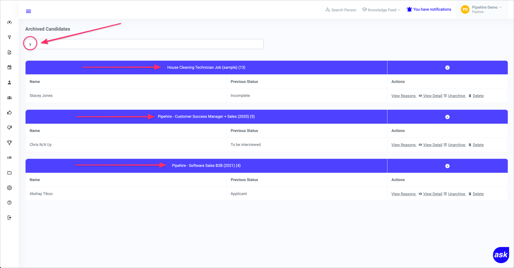
Task: Open the hamburger menu icon
Action: [x=28, y=11]
